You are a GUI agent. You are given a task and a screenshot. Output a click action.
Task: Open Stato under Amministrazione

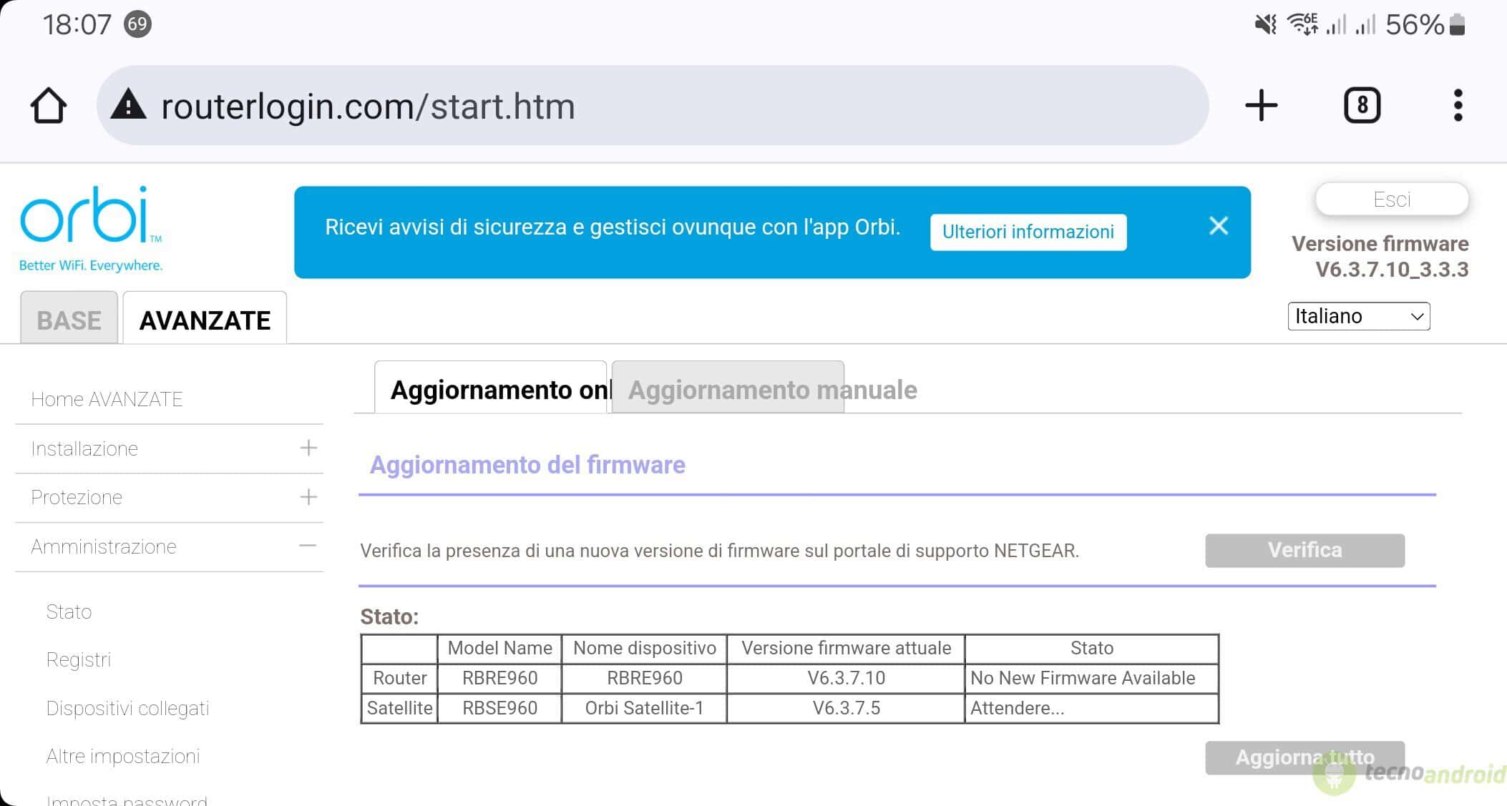(x=69, y=611)
